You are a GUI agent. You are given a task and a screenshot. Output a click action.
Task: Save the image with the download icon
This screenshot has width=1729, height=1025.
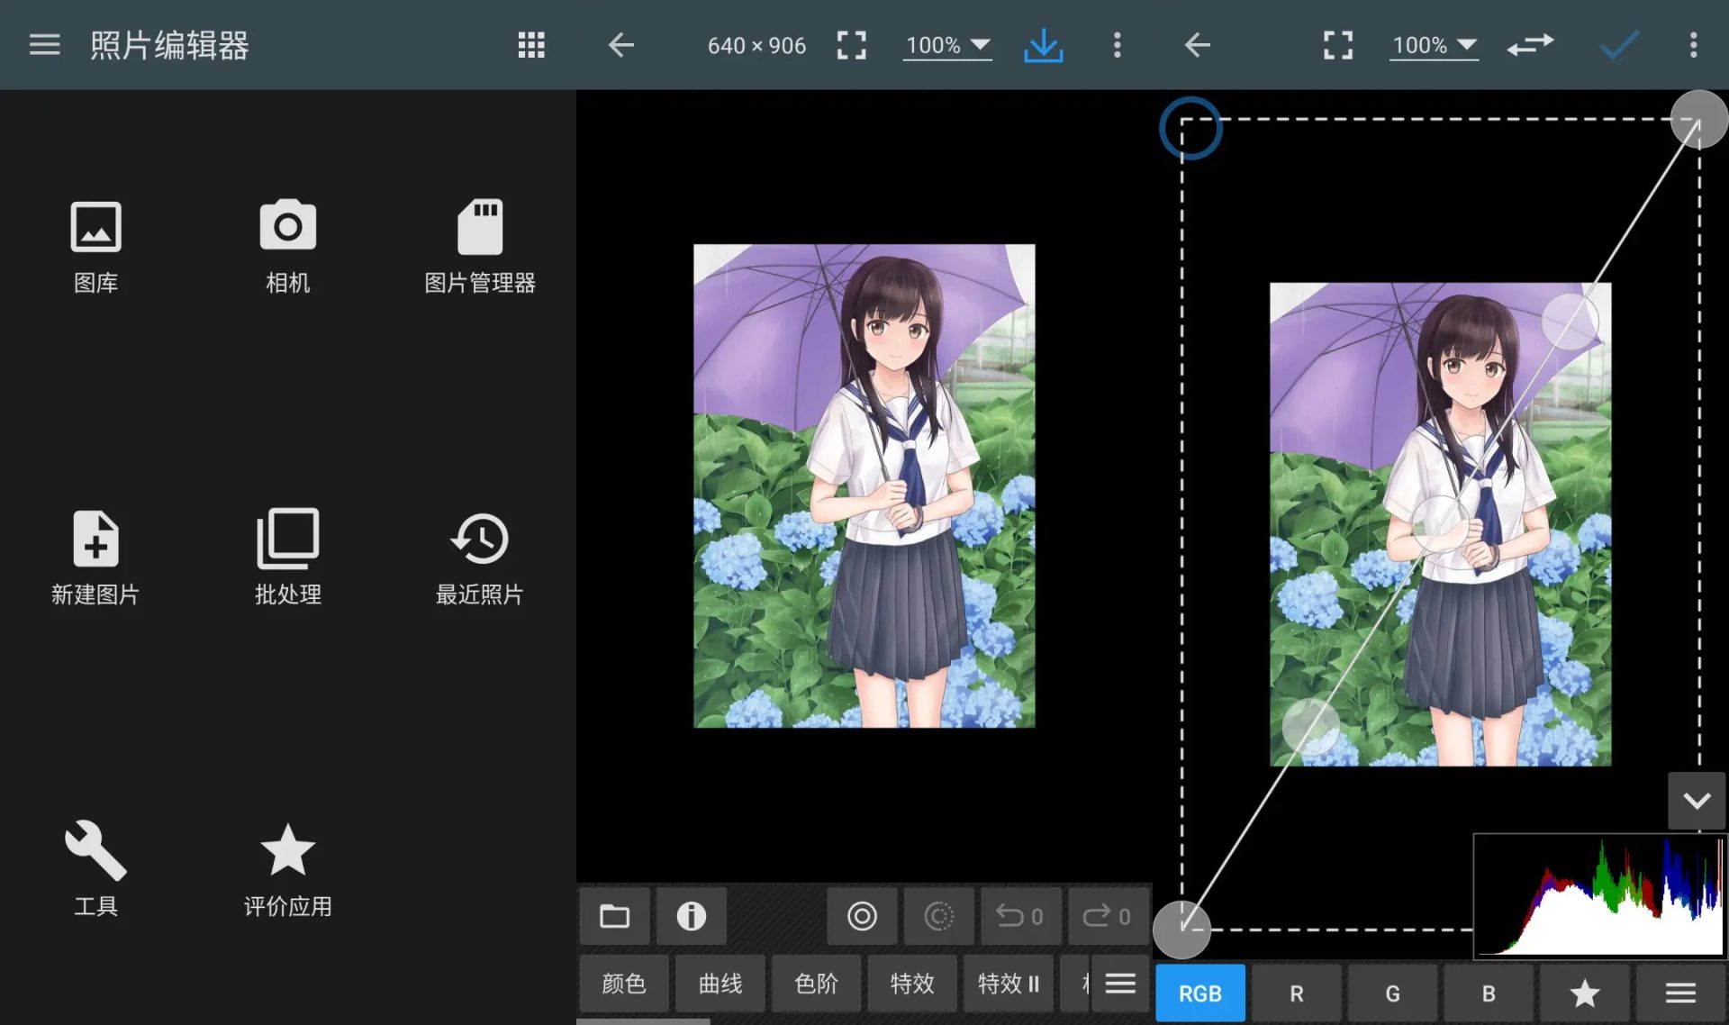pos(1043,45)
